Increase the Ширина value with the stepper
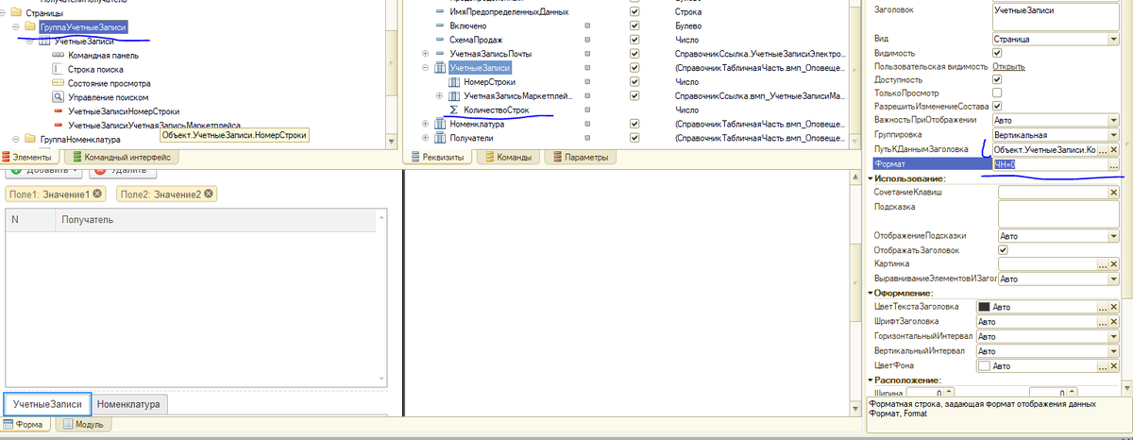Viewport: 1133px width, 440px height. (x=950, y=390)
